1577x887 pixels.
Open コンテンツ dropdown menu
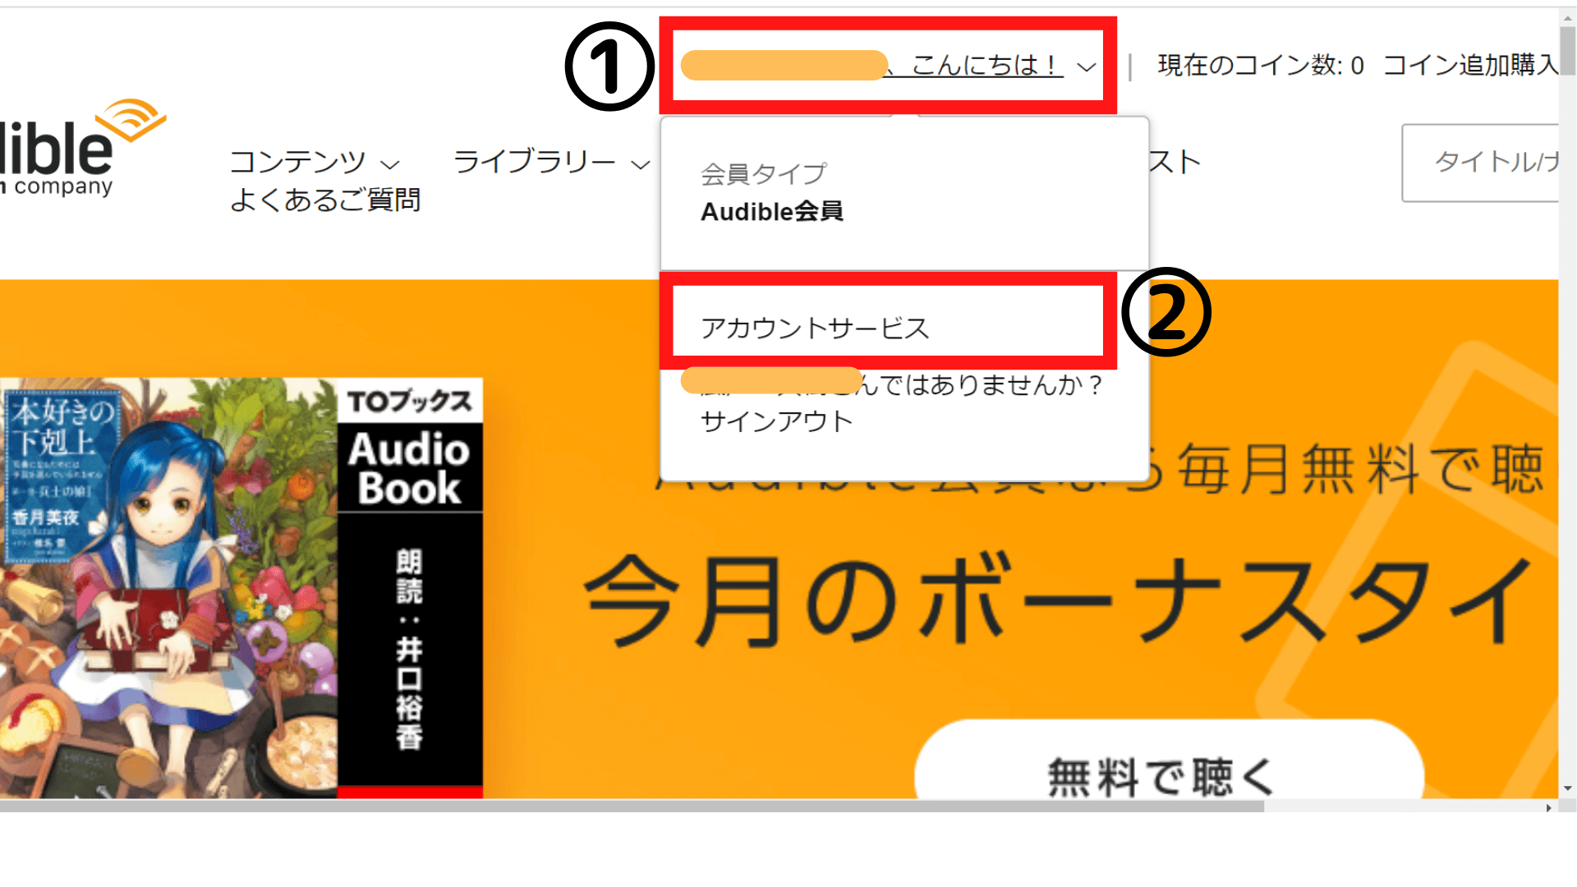pyautogui.click(x=315, y=162)
